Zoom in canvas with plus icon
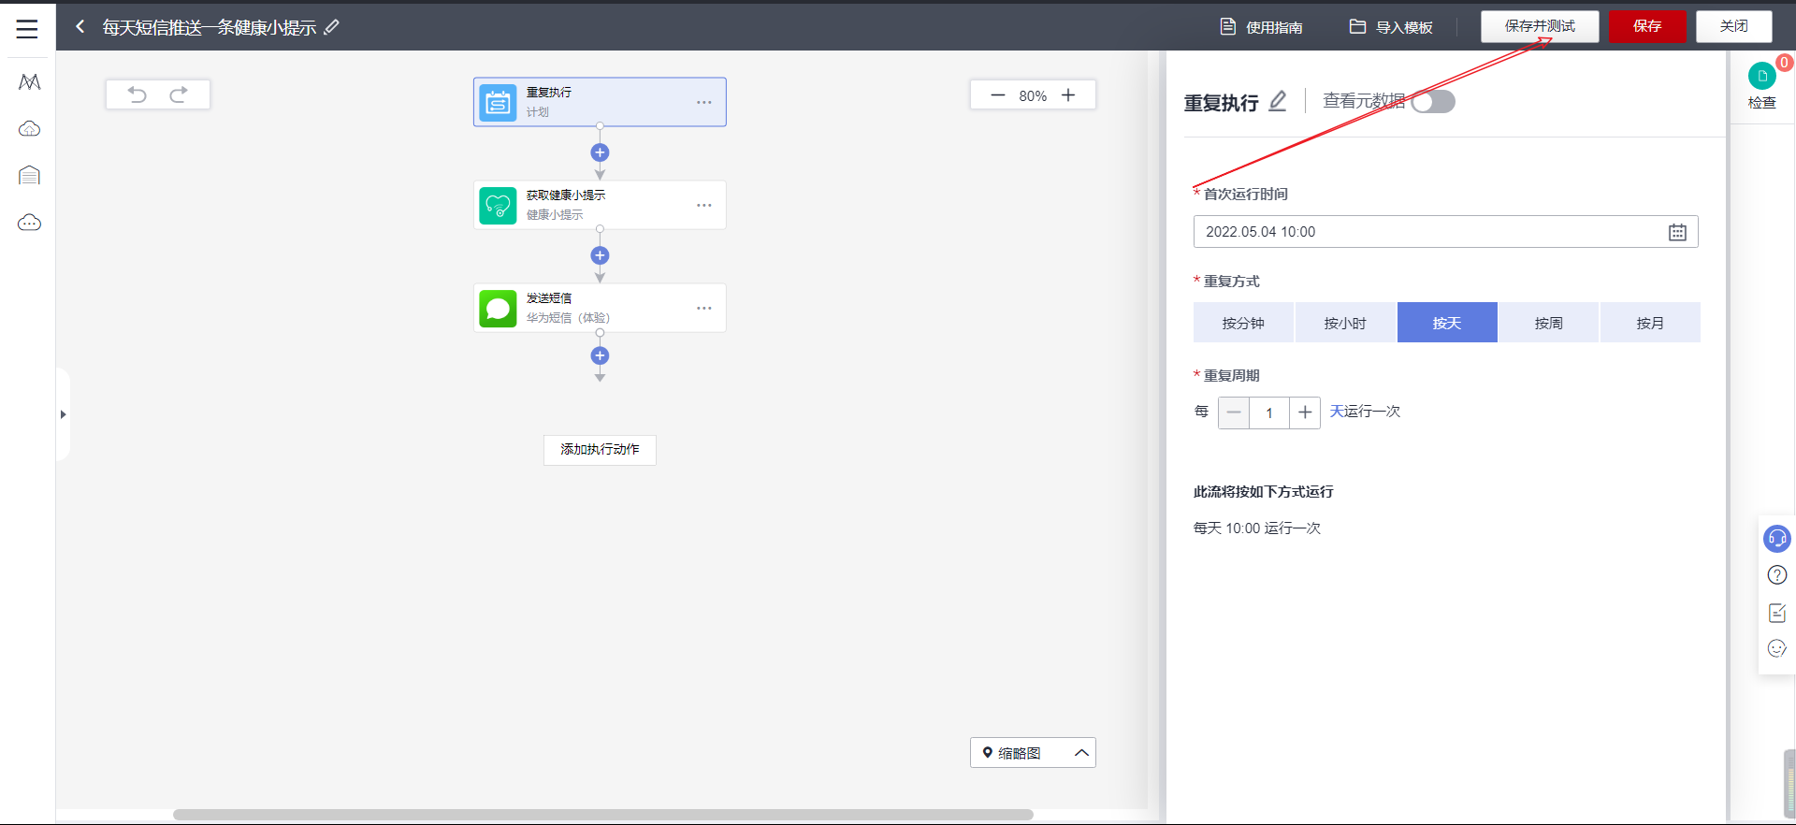 (1068, 95)
